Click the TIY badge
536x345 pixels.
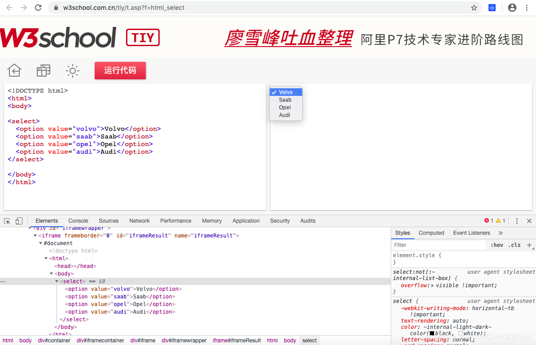143,38
